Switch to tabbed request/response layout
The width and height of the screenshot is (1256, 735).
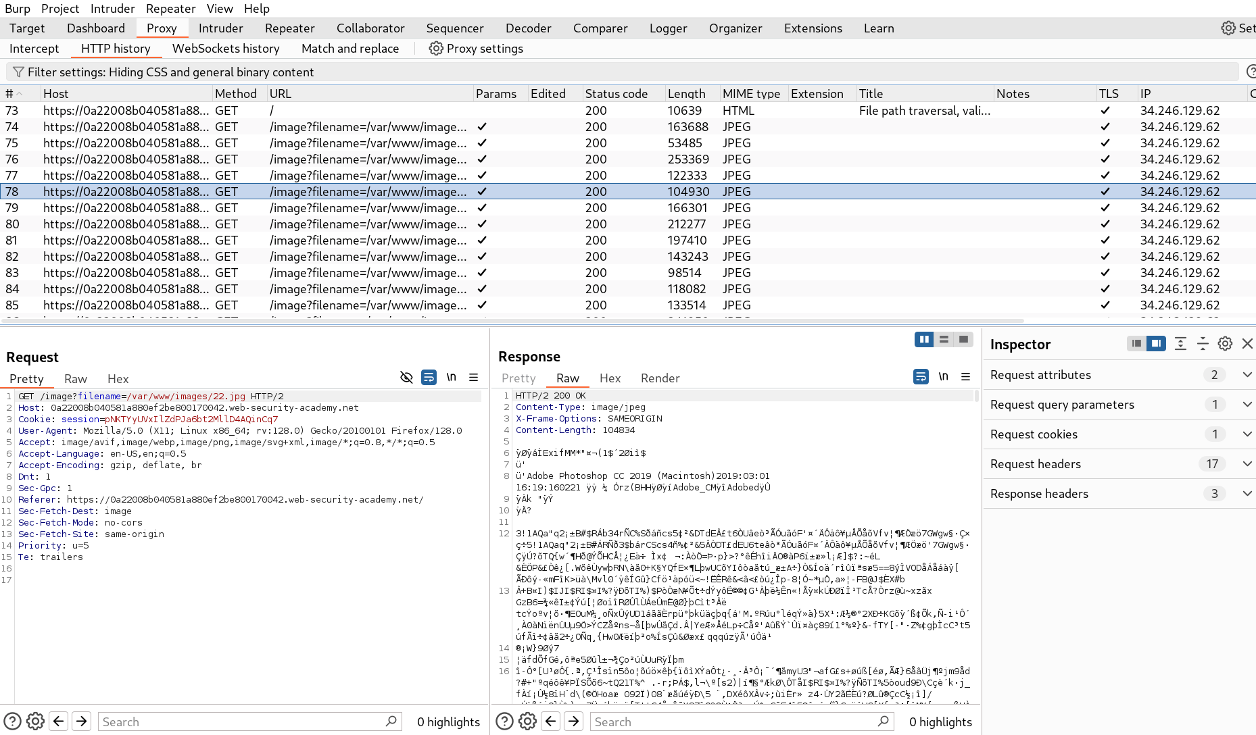963,340
